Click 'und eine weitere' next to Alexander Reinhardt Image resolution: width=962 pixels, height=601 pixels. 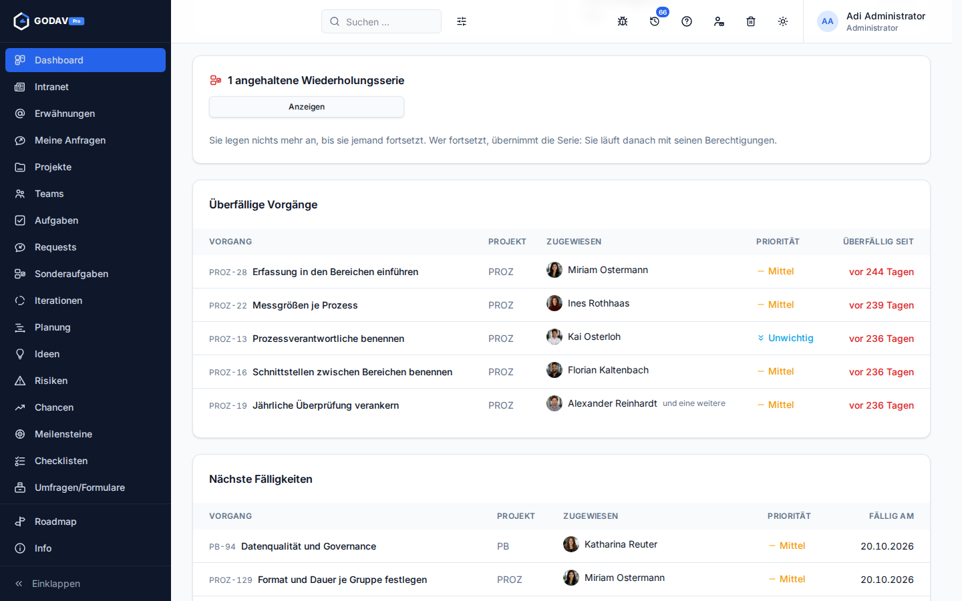694,403
